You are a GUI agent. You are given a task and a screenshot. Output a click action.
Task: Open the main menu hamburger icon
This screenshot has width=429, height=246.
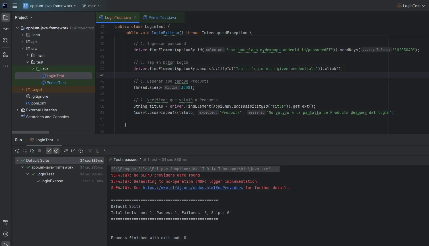click(15, 6)
